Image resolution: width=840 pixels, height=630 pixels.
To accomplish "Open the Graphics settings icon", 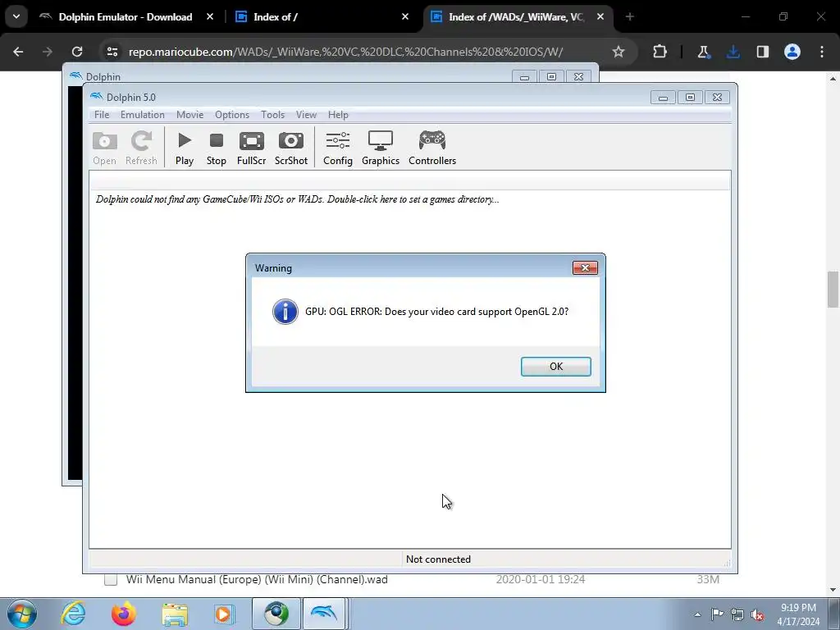I will [381, 148].
